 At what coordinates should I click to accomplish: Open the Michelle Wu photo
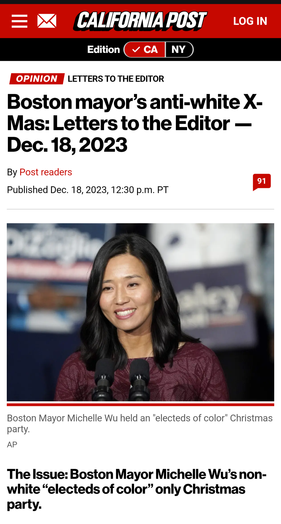click(140, 312)
